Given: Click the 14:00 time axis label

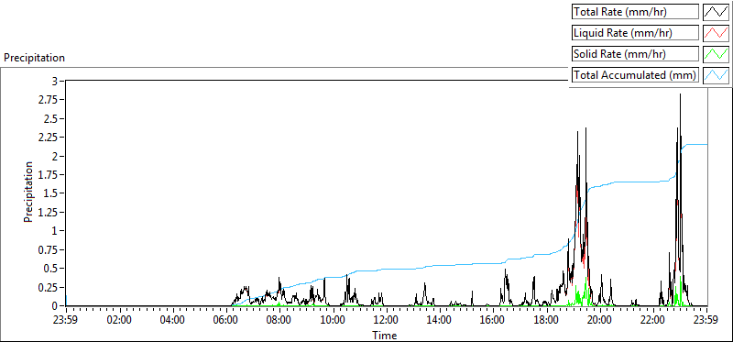Looking at the screenshot, I should [x=440, y=321].
